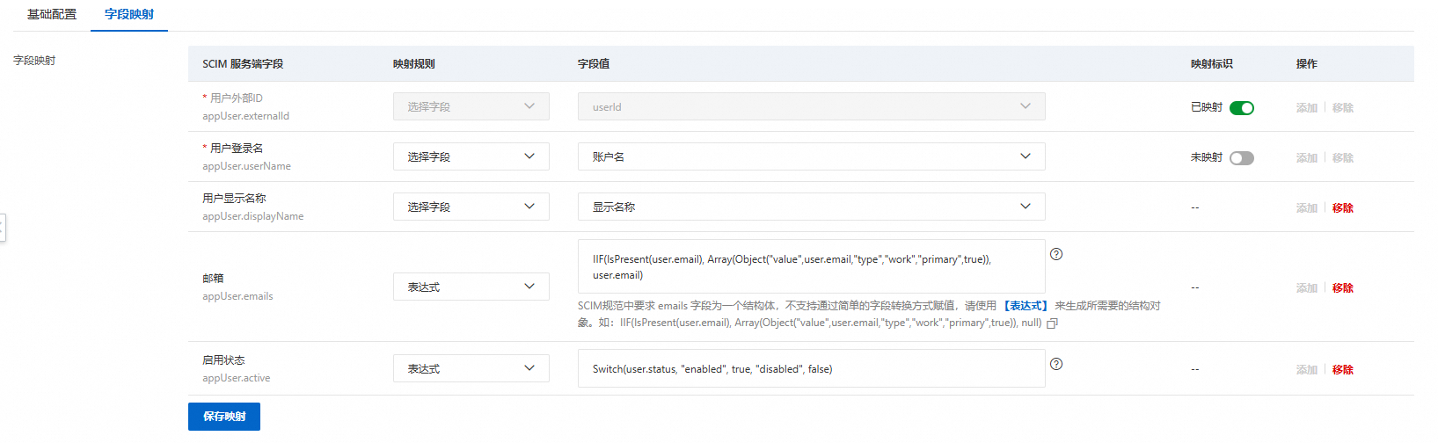The width and height of the screenshot is (1438, 443).
Task: Click the appUser.userName field text
Action: pos(246,166)
